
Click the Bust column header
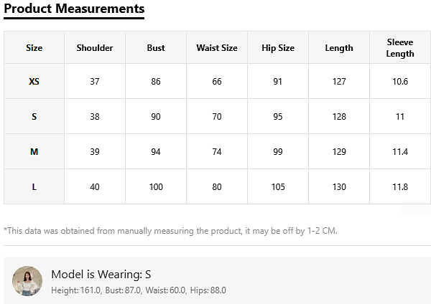pyautogui.click(x=156, y=48)
